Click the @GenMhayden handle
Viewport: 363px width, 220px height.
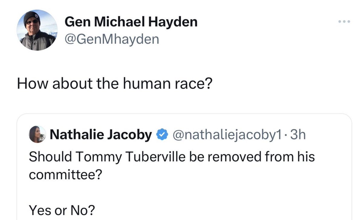112,39
